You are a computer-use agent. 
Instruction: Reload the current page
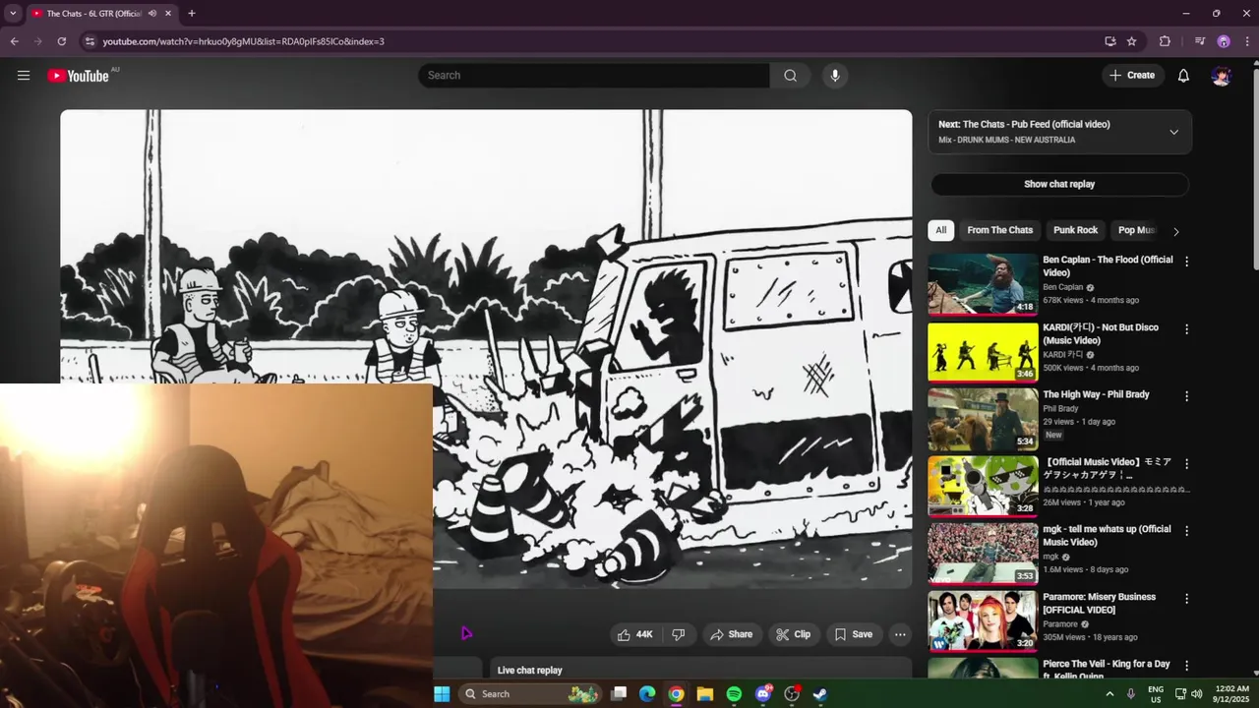coord(61,41)
